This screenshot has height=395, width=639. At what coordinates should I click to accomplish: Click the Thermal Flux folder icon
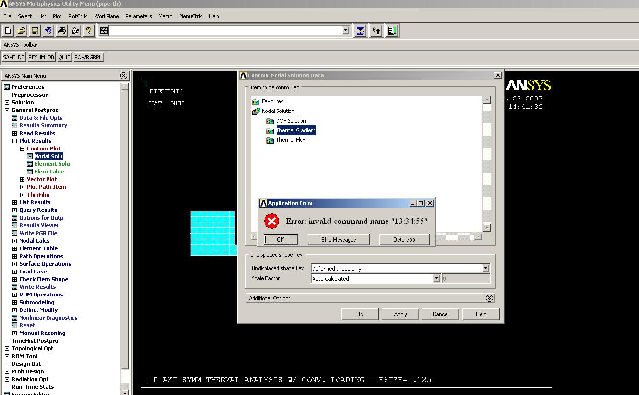270,140
